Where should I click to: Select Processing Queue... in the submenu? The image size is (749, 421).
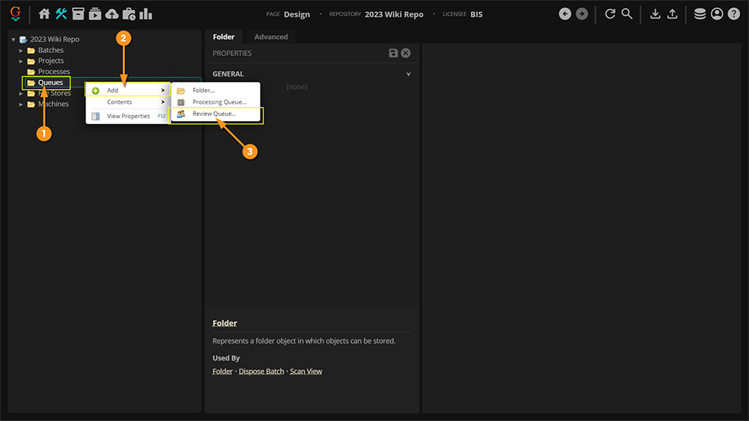tap(219, 102)
